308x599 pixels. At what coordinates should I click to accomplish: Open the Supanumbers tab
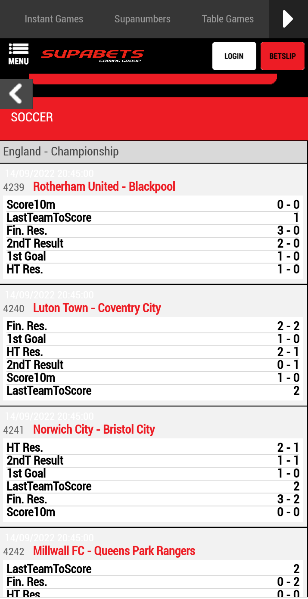tap(143, 19)
